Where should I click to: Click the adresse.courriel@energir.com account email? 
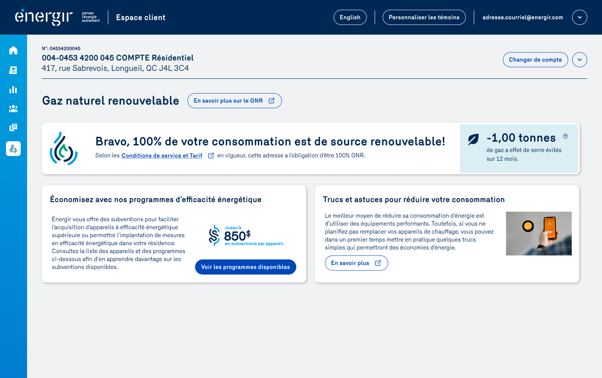[523, 18]
